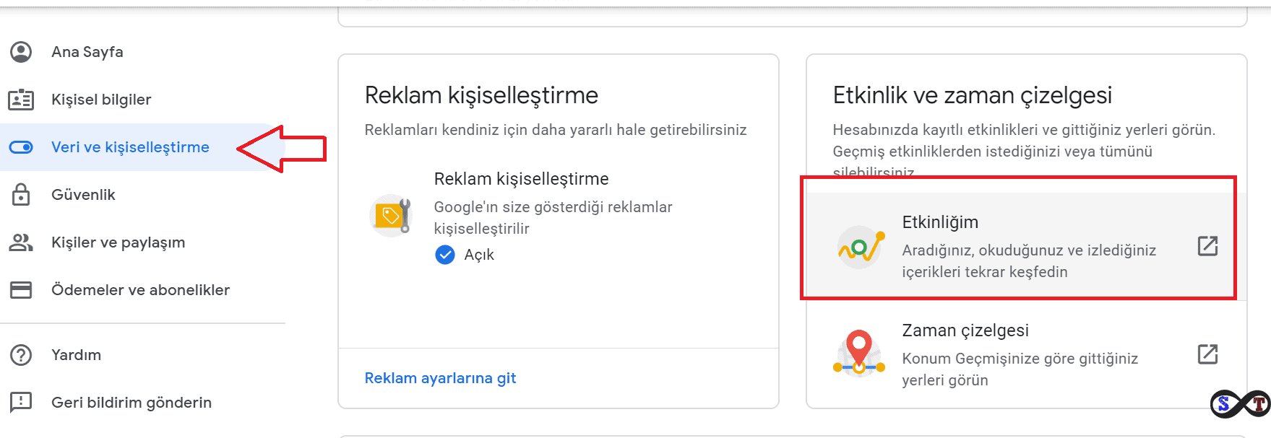Open Reklam ayarlarına git link
Viewport: 1271px width, 438px height.
(x=439, y=377)
